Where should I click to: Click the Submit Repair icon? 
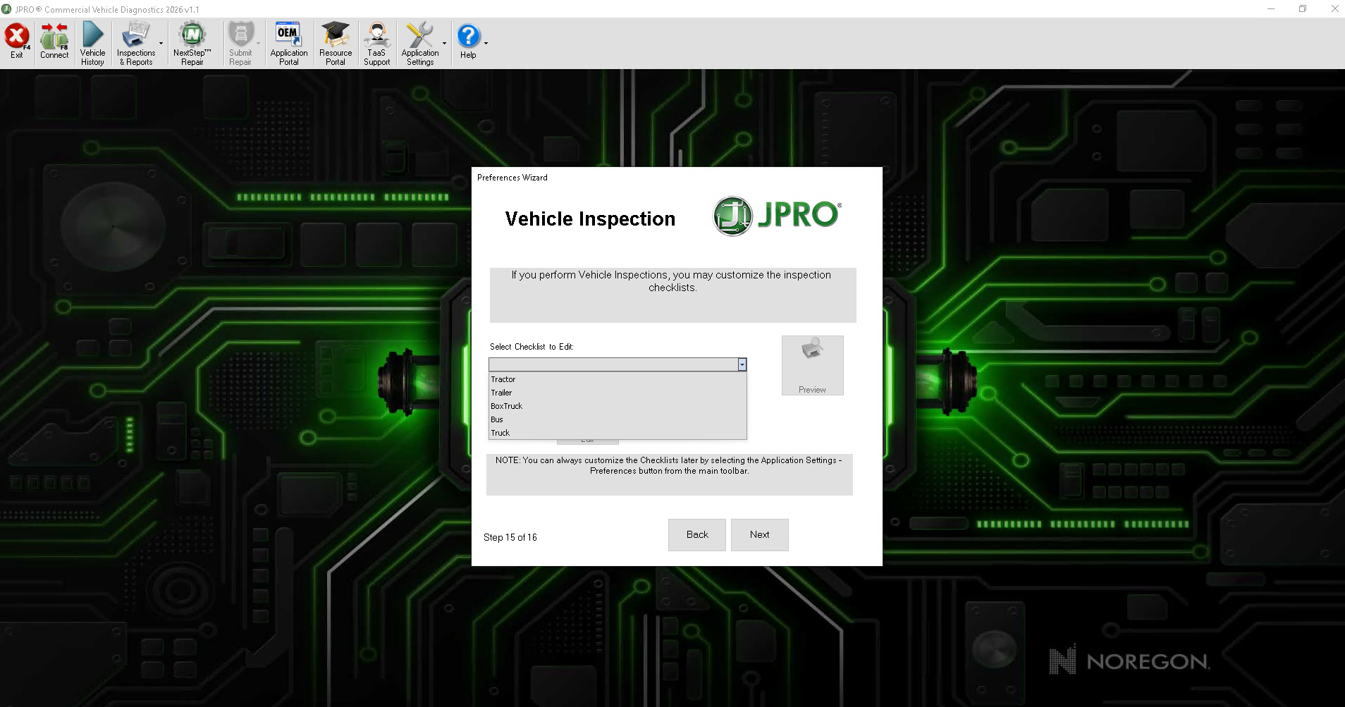(240, 44)
